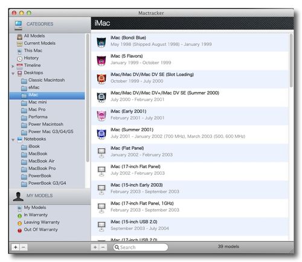The height and width of the screenshot is (262, 302).
Task: Select Power Mac G3/G4/G5 folder
Action: [51, 132]
